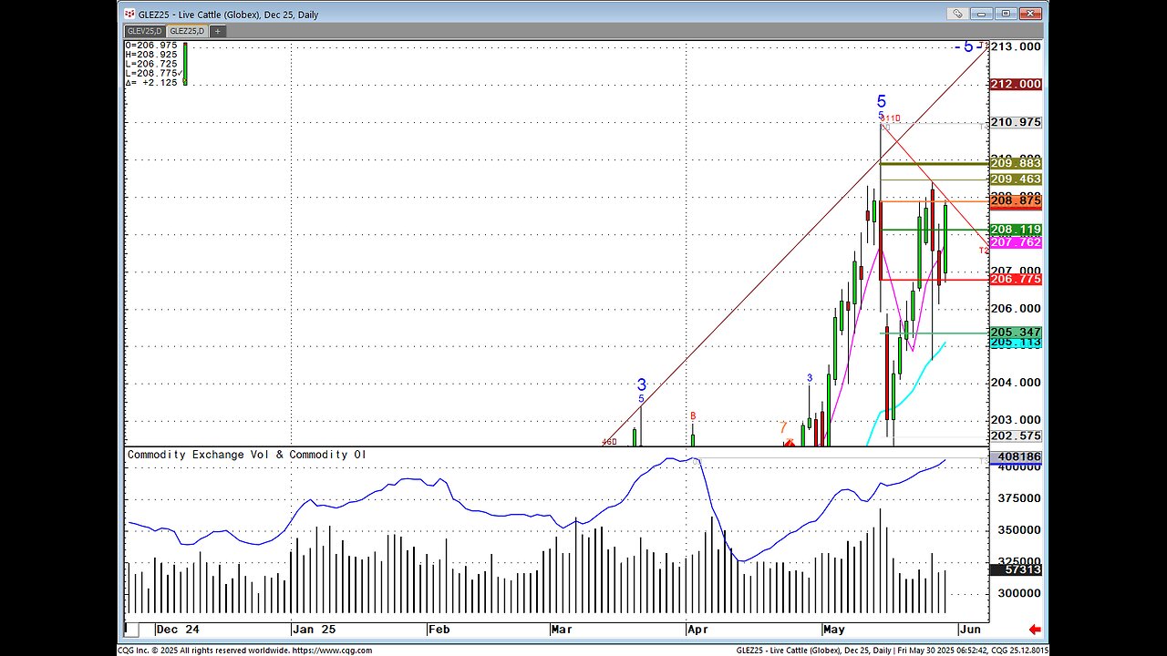
Task: Click the Feb date axis label
Action: (x=439, y=629)
